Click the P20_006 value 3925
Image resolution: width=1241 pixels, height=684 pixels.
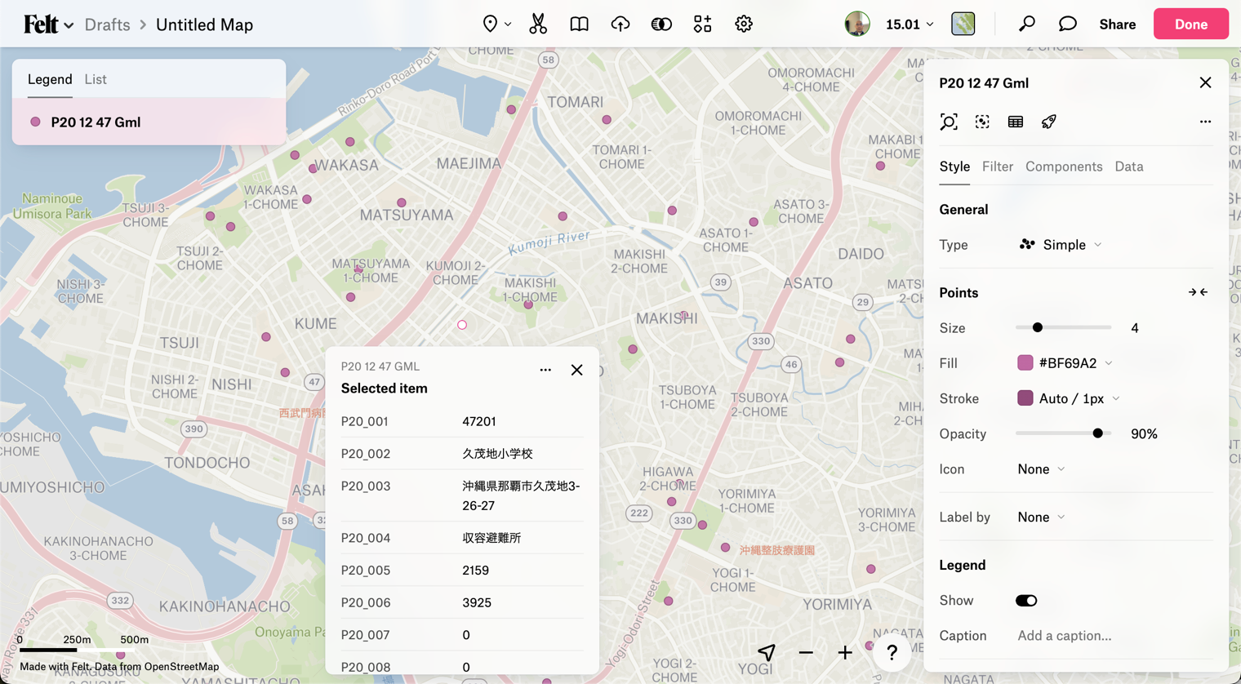tap(477, 602)
